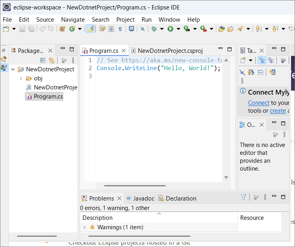Image resolution: width=295 pixels, height=247 pixels.
Task: Open the Window menu
Action: point(169,20)
